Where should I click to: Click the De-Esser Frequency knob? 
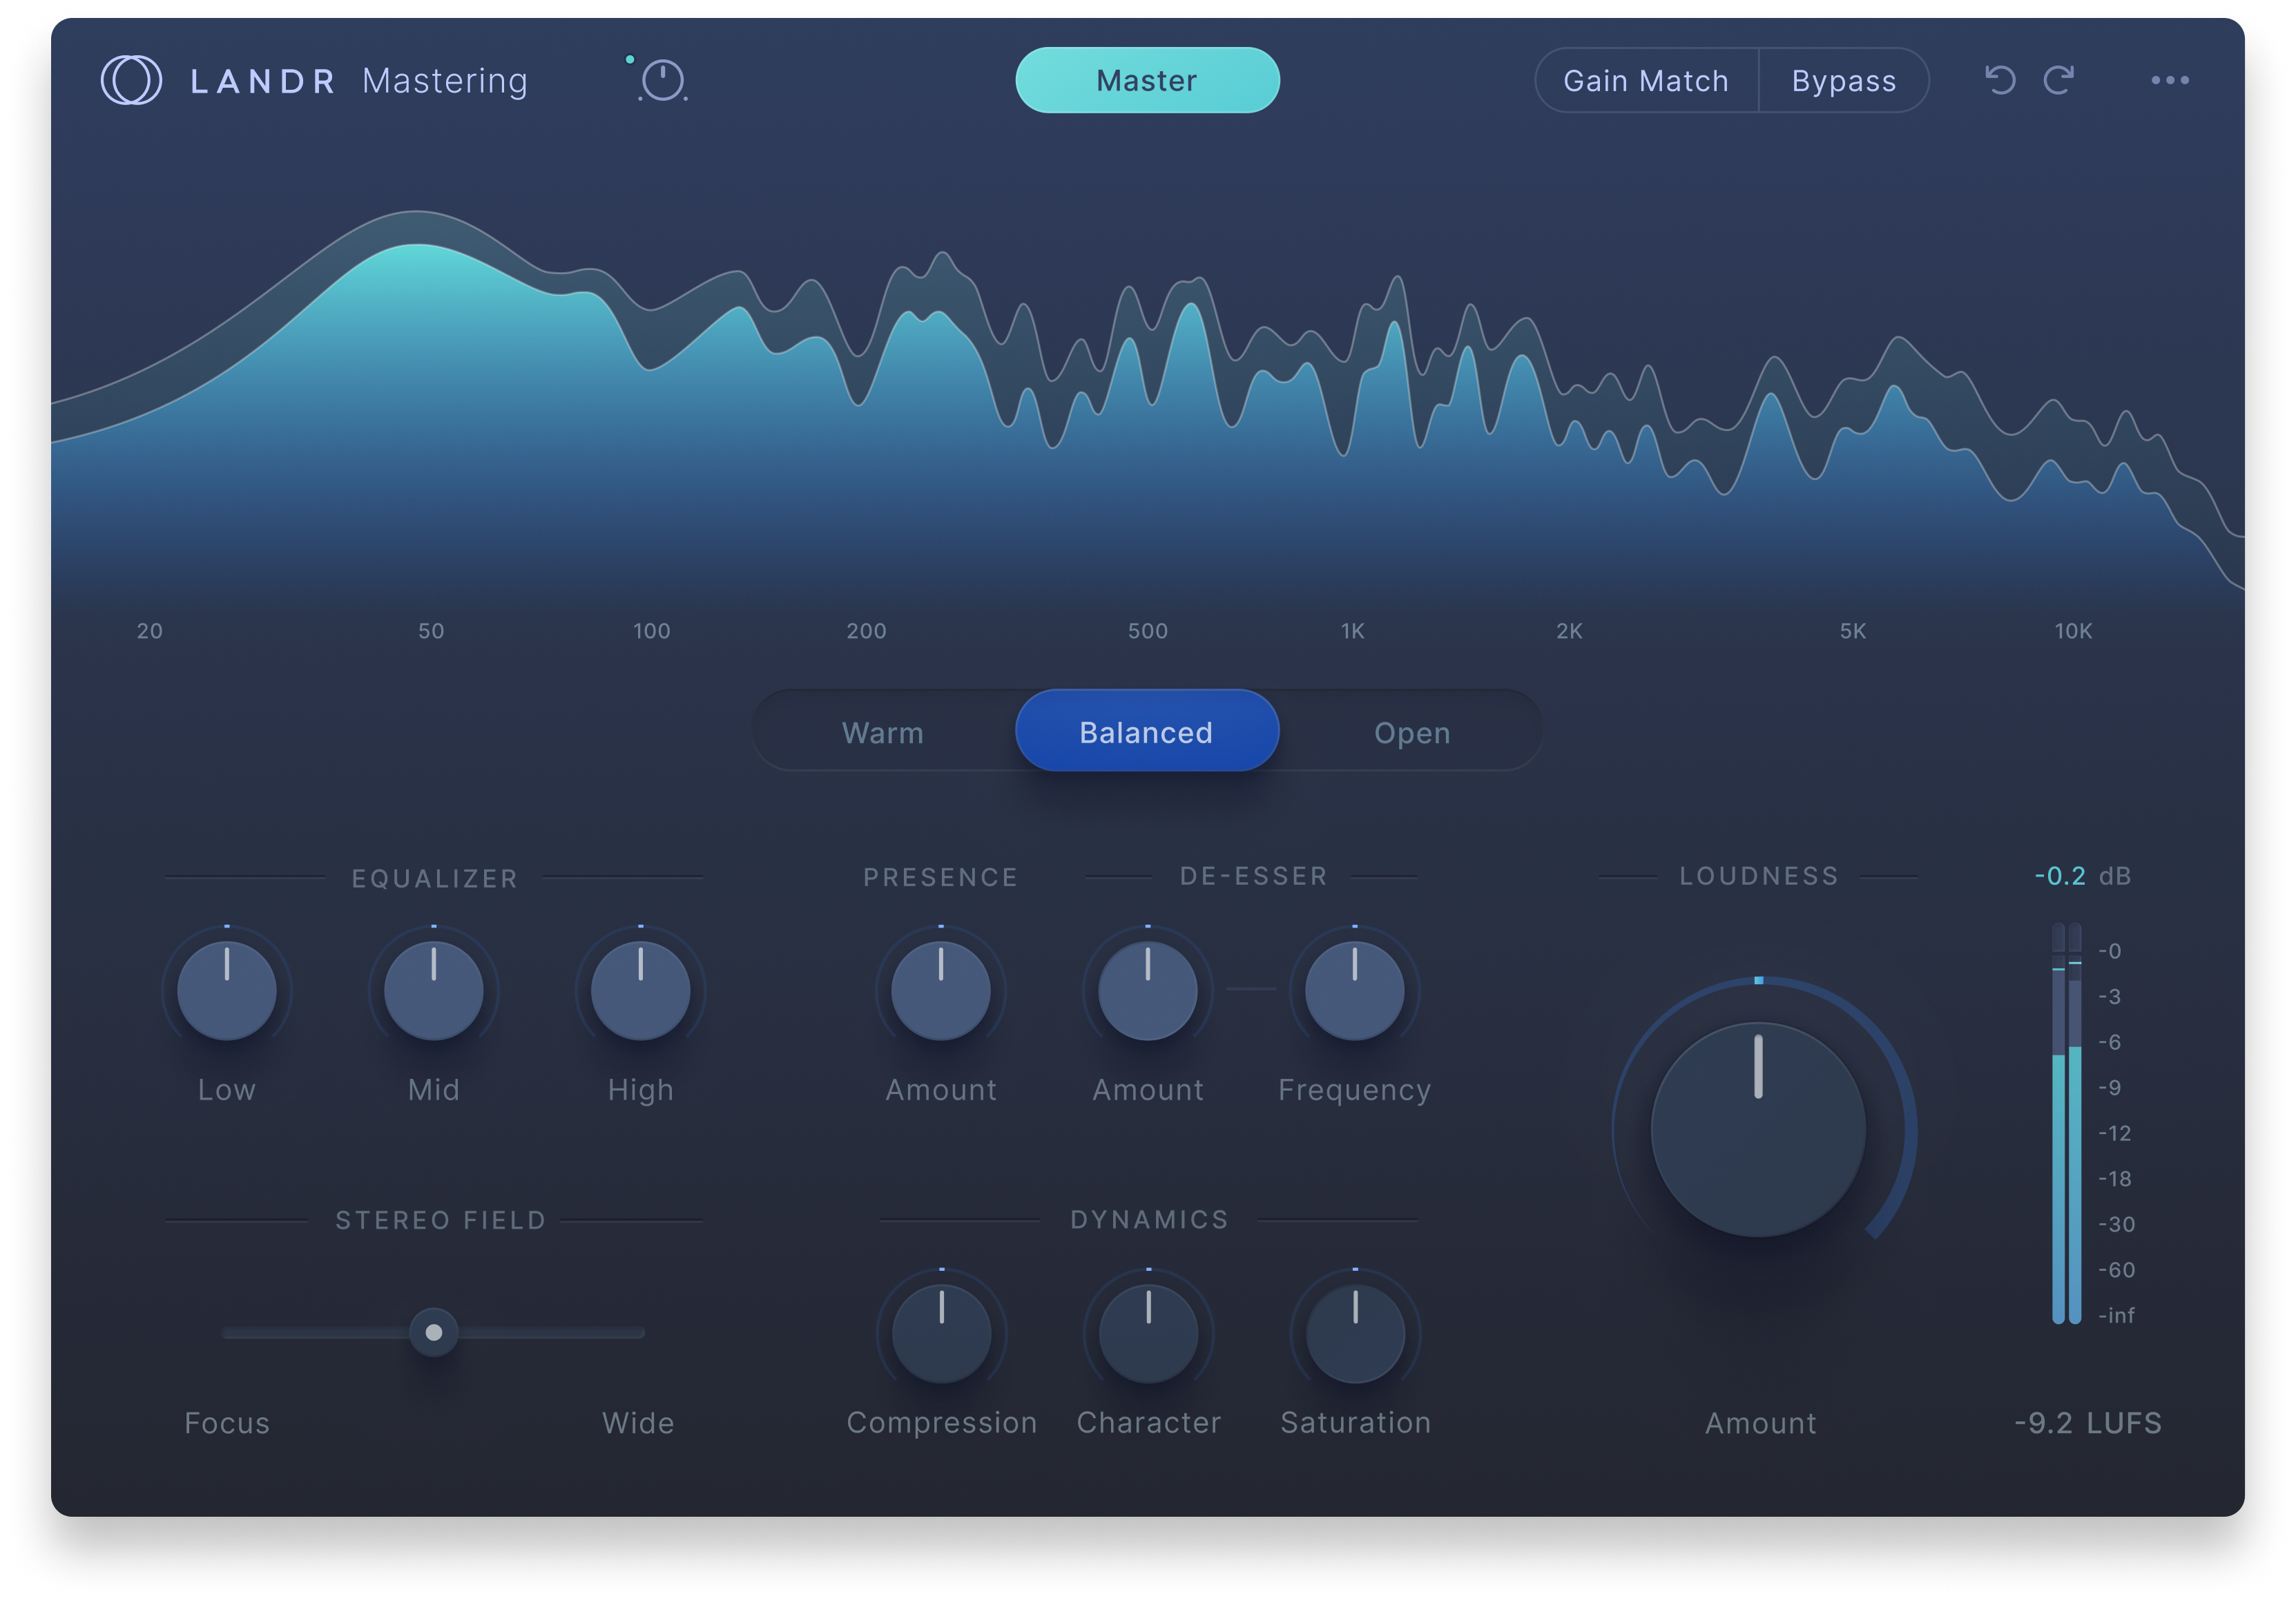[1355, 990]
